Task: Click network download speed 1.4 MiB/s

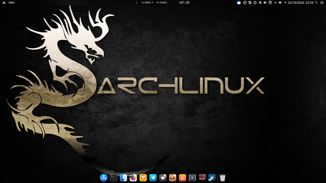Action: [146, 2]
